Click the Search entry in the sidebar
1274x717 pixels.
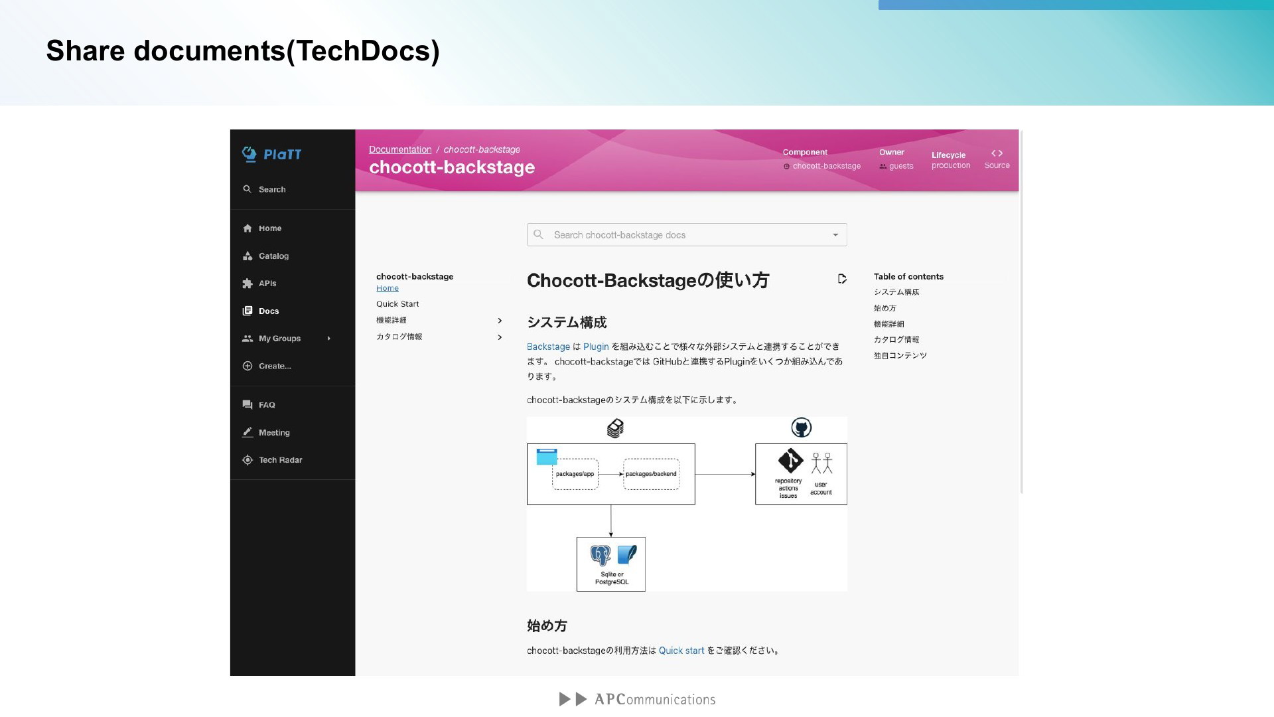(x=293, y=189)
